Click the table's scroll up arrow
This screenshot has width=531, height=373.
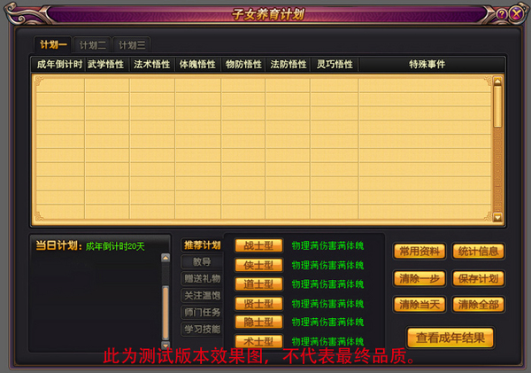click(497, 81)
